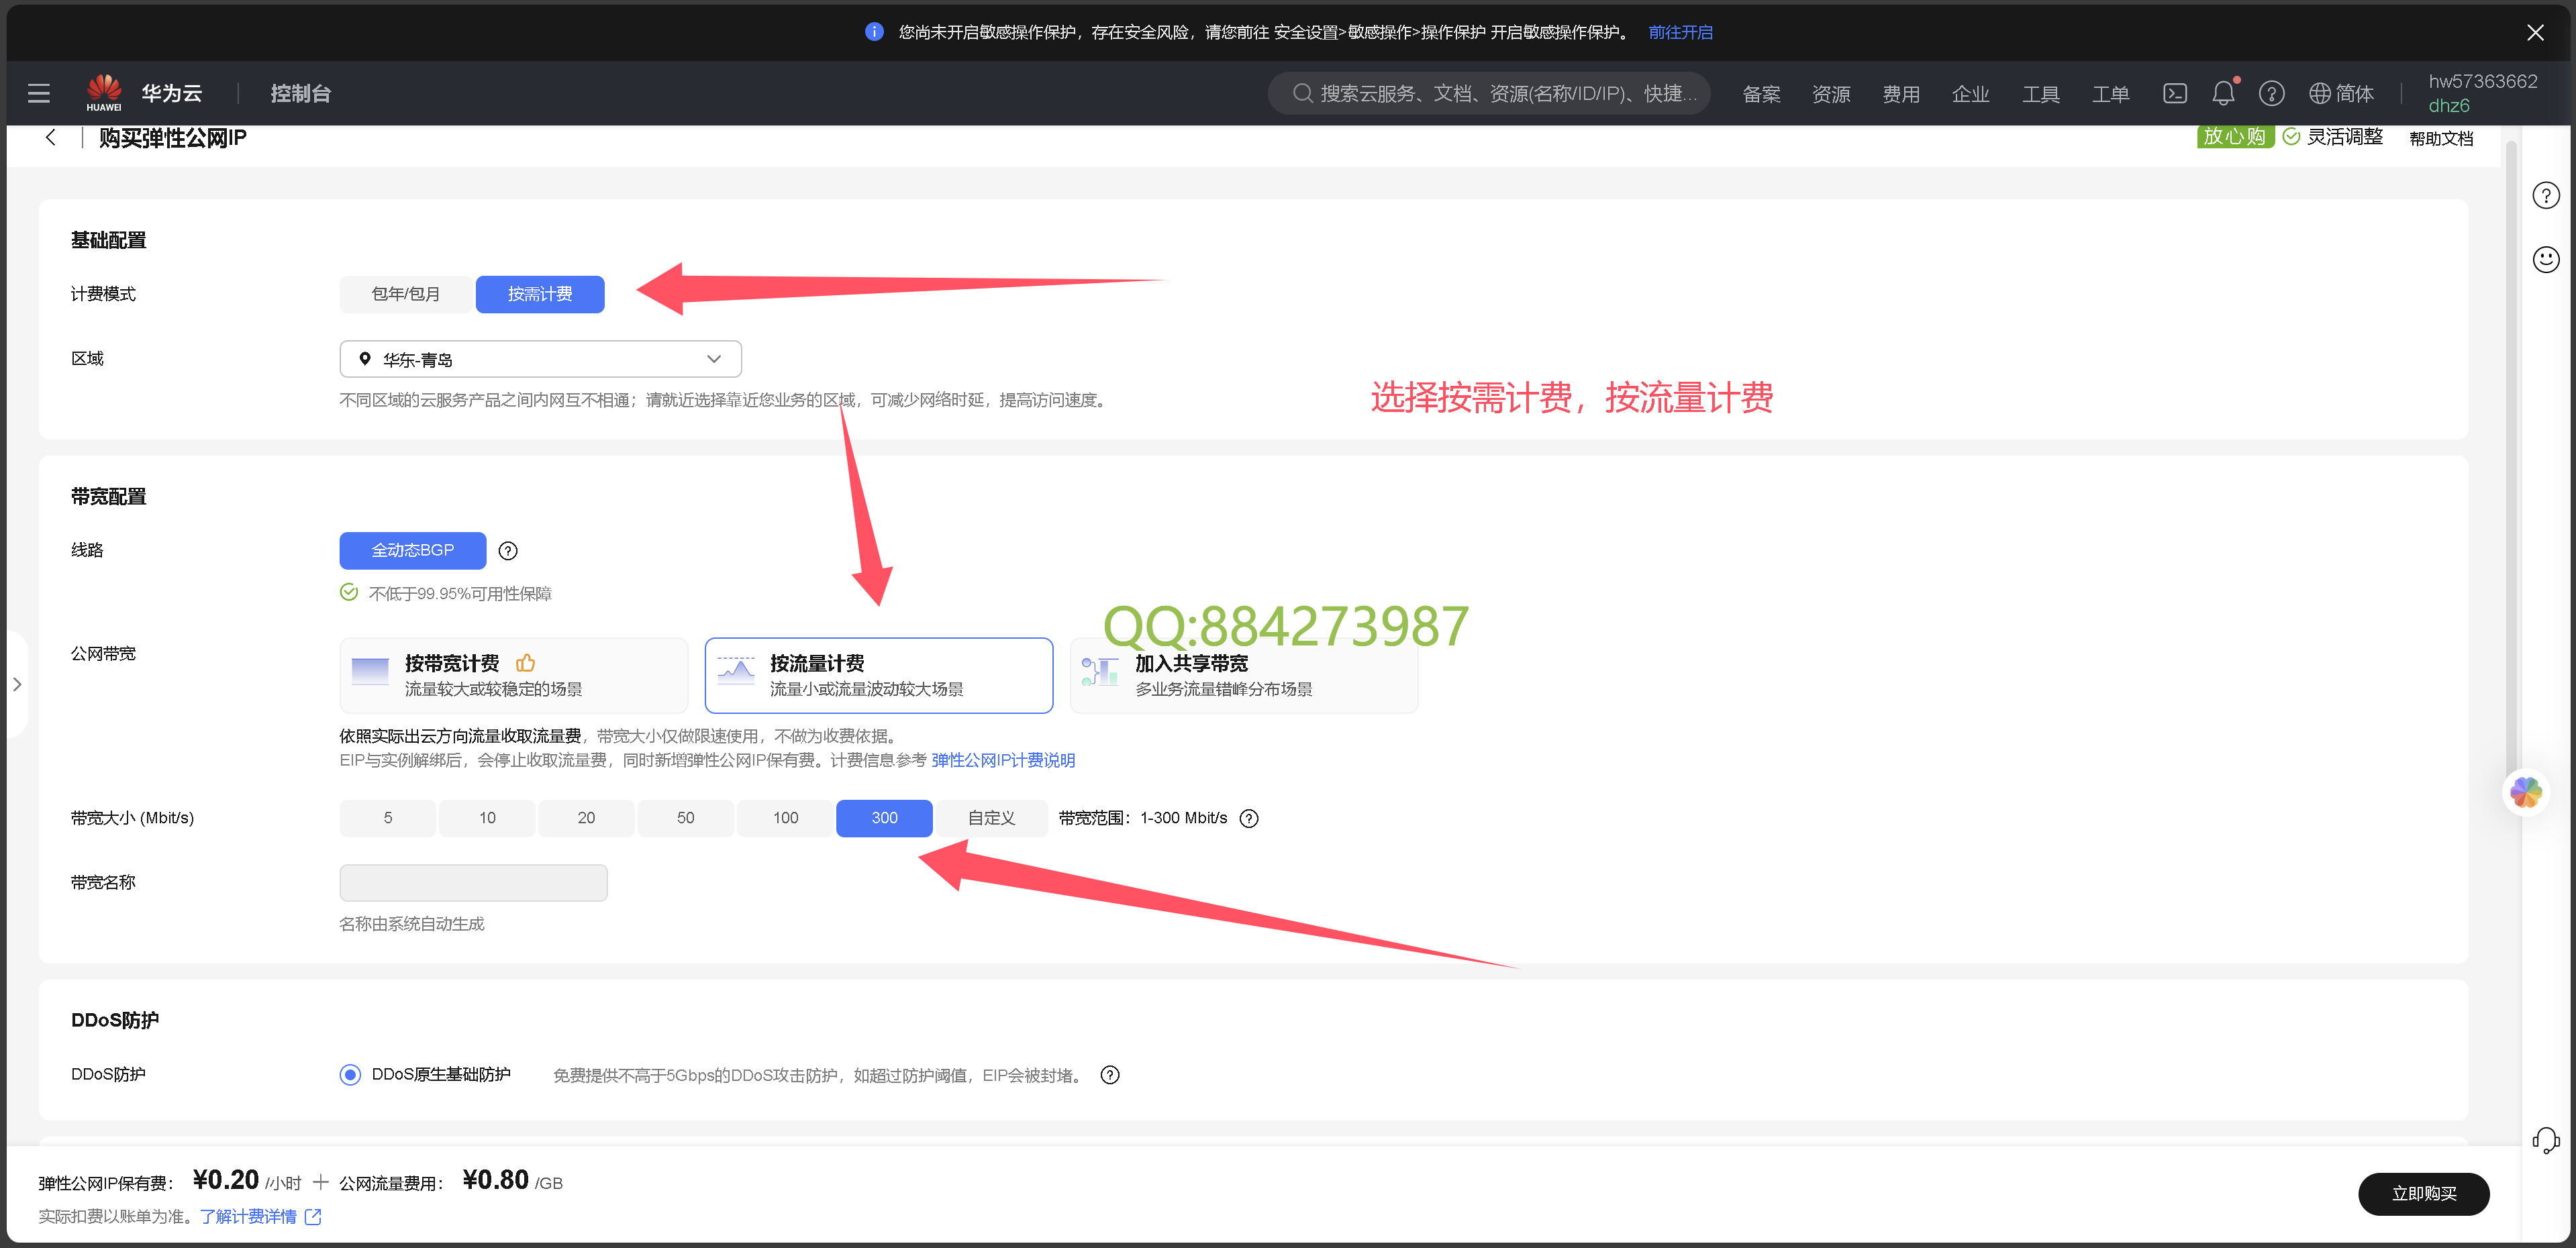Go back using the page back arrow
This screenshot has width=2576, height=1248.
[x=51, y=137]
